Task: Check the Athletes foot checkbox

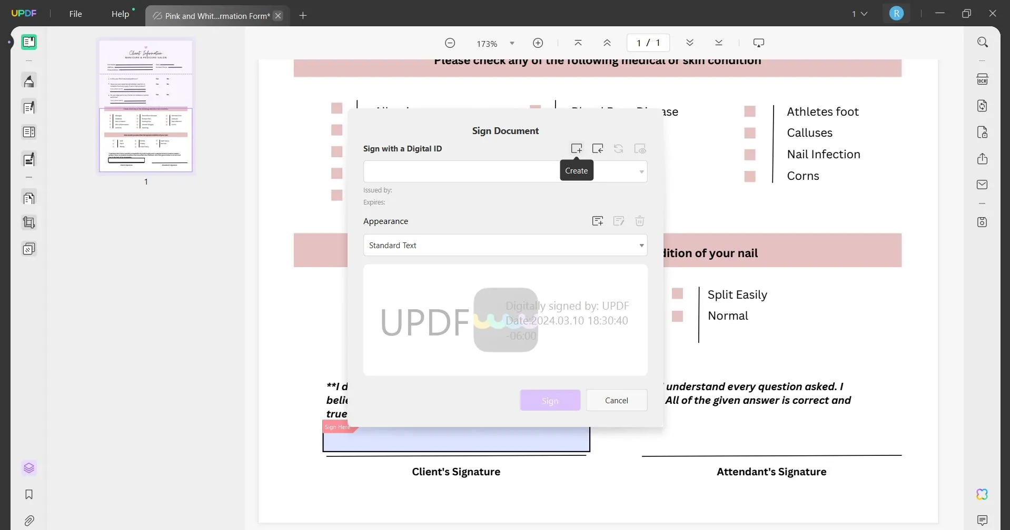Action: 750,111
